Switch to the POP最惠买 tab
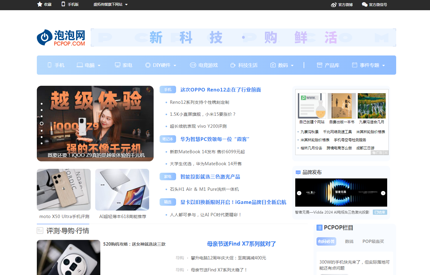430x275 pixels. [373, 241]
